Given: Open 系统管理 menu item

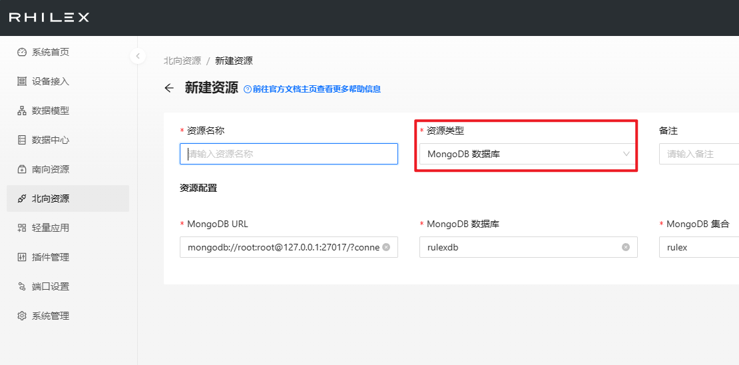Looking at the screenshot, I should (x=68, y=316).
